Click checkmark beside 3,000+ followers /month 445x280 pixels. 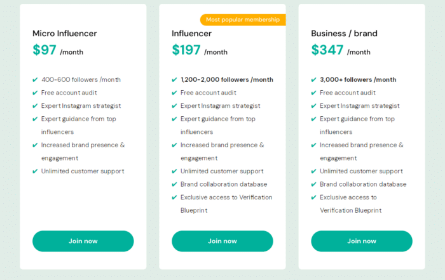click(x=313, y=80)
